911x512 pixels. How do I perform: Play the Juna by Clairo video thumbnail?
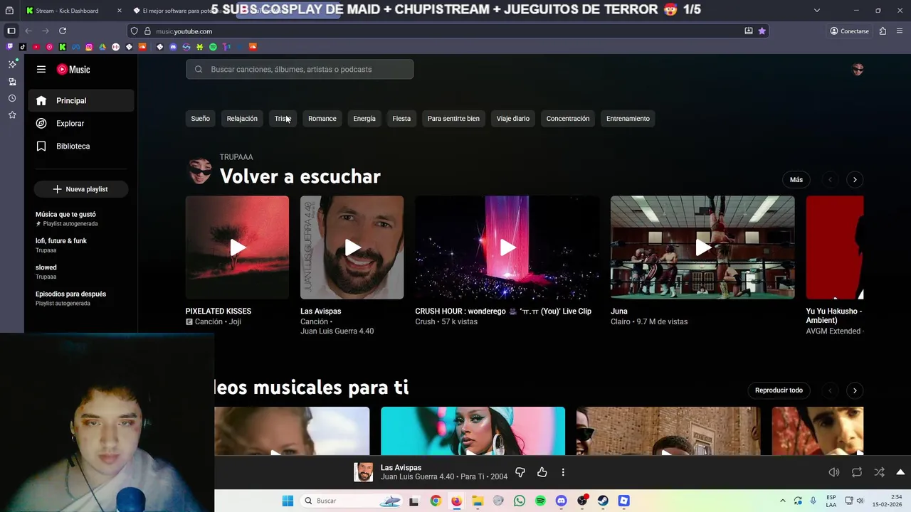click(702, 247)
